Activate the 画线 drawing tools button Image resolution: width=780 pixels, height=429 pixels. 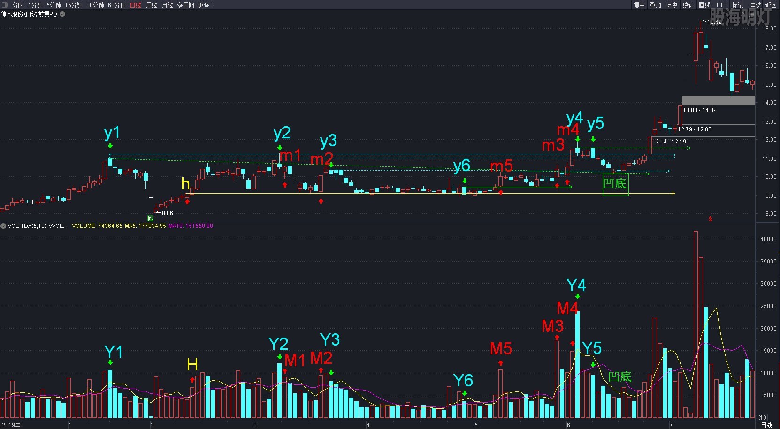(x=704, y=5)
